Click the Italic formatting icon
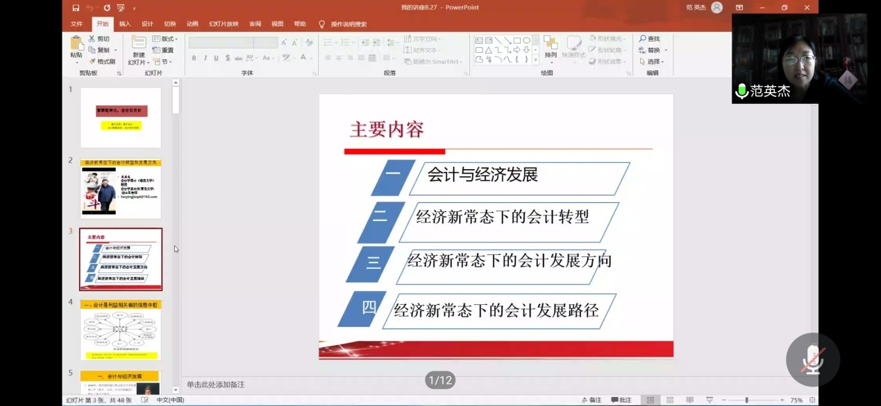 tap(205, 58)
